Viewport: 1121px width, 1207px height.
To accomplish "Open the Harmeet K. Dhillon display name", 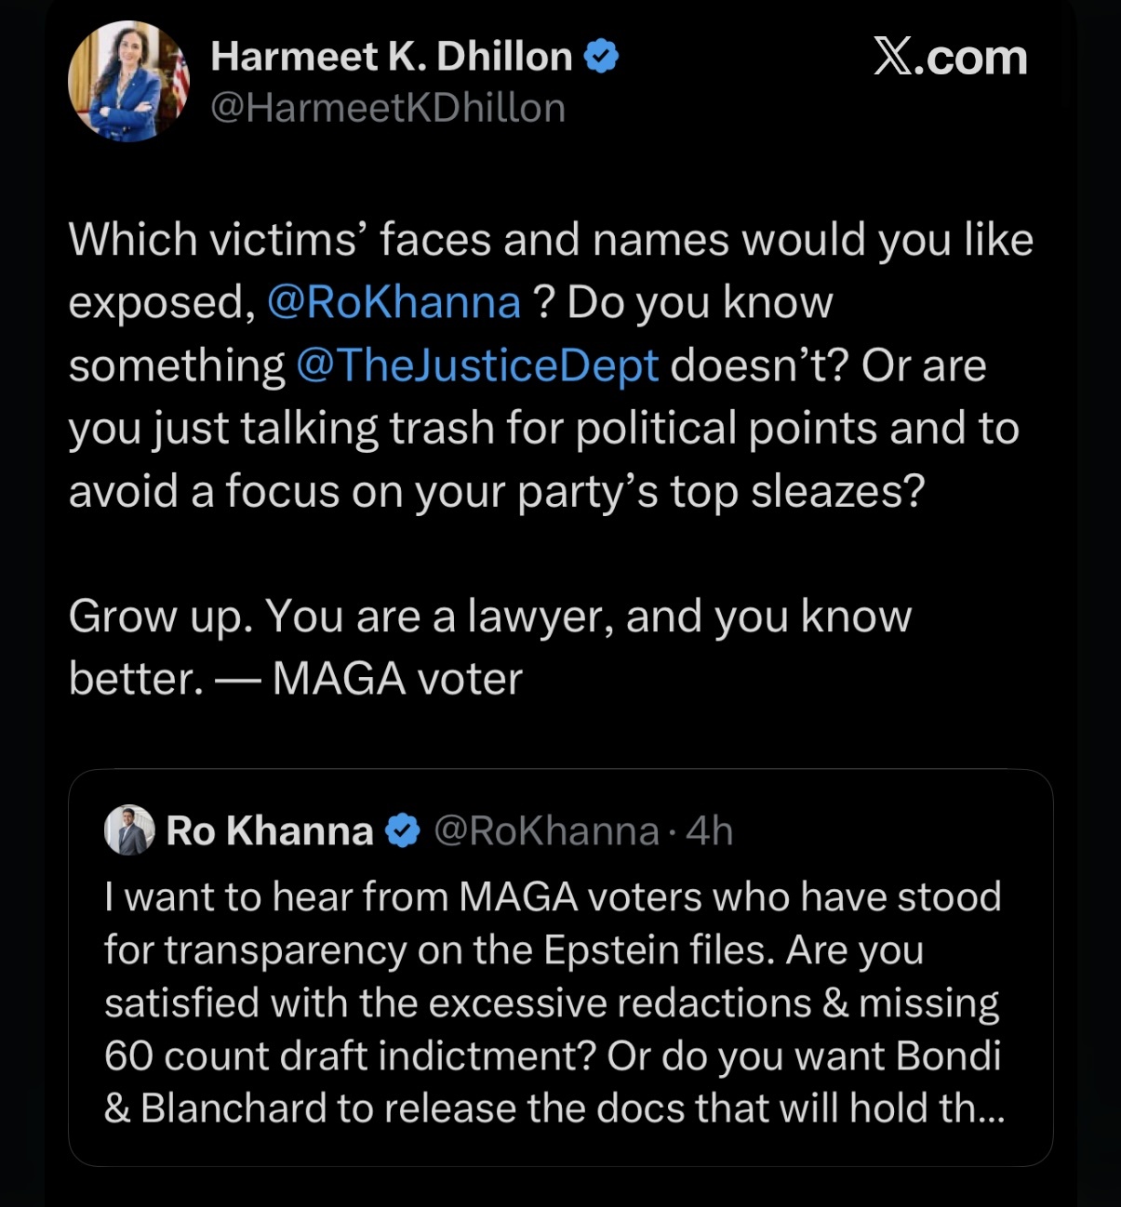I will pyautogui.click(x=391, y=57).
